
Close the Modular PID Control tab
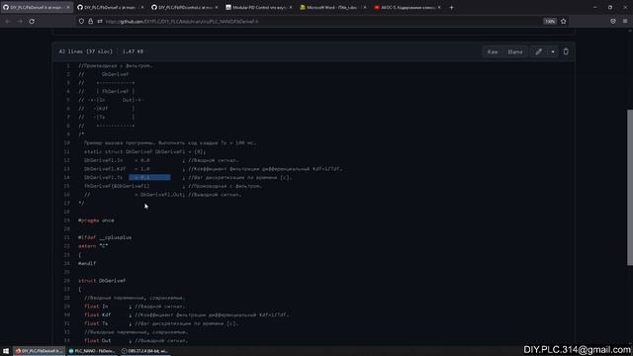291,7
